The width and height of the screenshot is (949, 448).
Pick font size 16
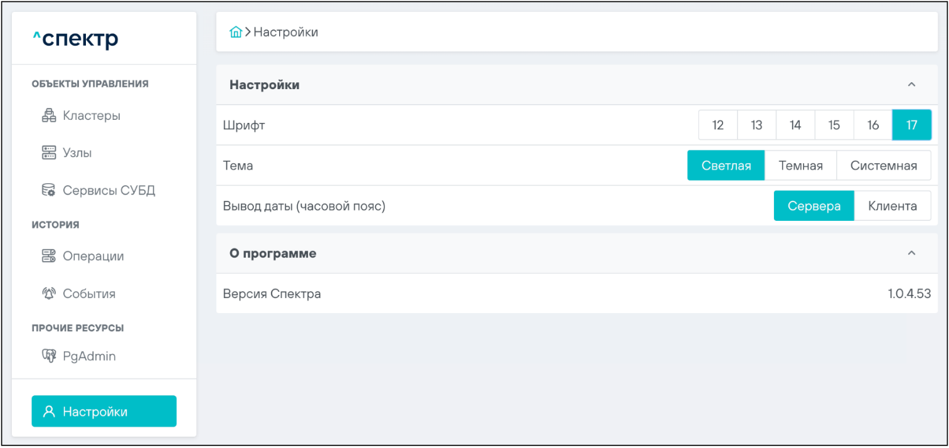[872, 125]
